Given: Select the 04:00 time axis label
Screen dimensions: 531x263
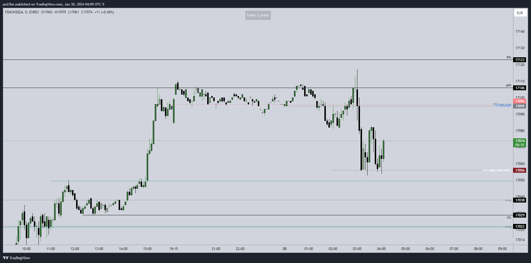Looking at the screenshot, I should [x=381, y=249].
